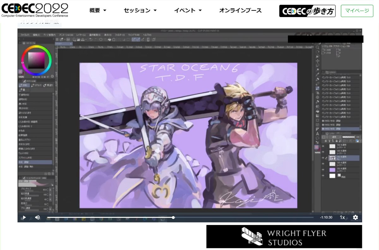Image resolution: width=379 pixels, height=250 pixels.
Task: Select the move layer tool with four arrows
Action: (x=317, y=60)
